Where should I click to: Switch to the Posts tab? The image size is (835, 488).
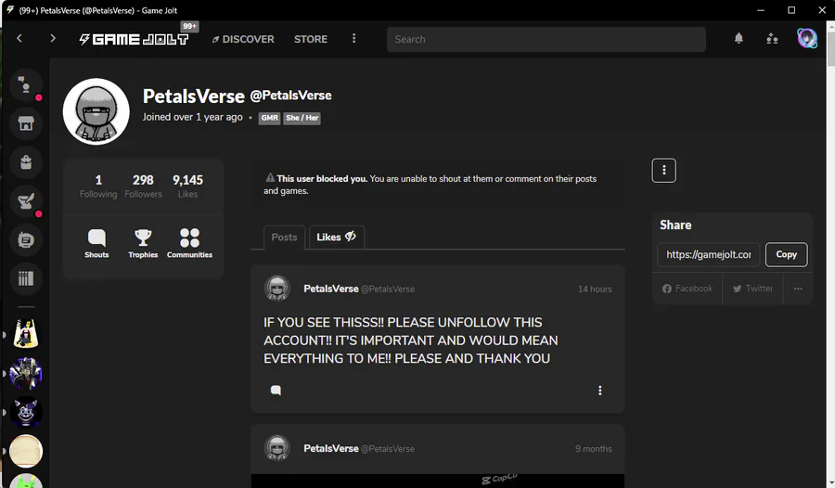pyautogui.click(x=285, y=238)
